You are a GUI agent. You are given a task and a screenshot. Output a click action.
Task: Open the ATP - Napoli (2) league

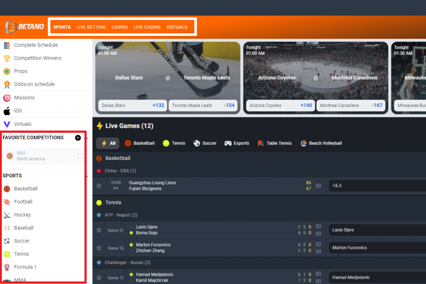tap(121, 215)
